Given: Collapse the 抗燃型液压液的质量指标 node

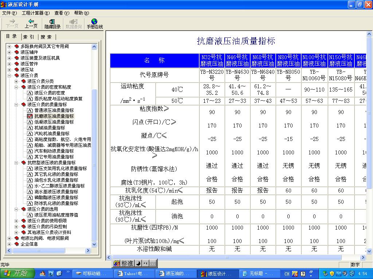Looking at the screenshot, I should click(x=16, y=163).
